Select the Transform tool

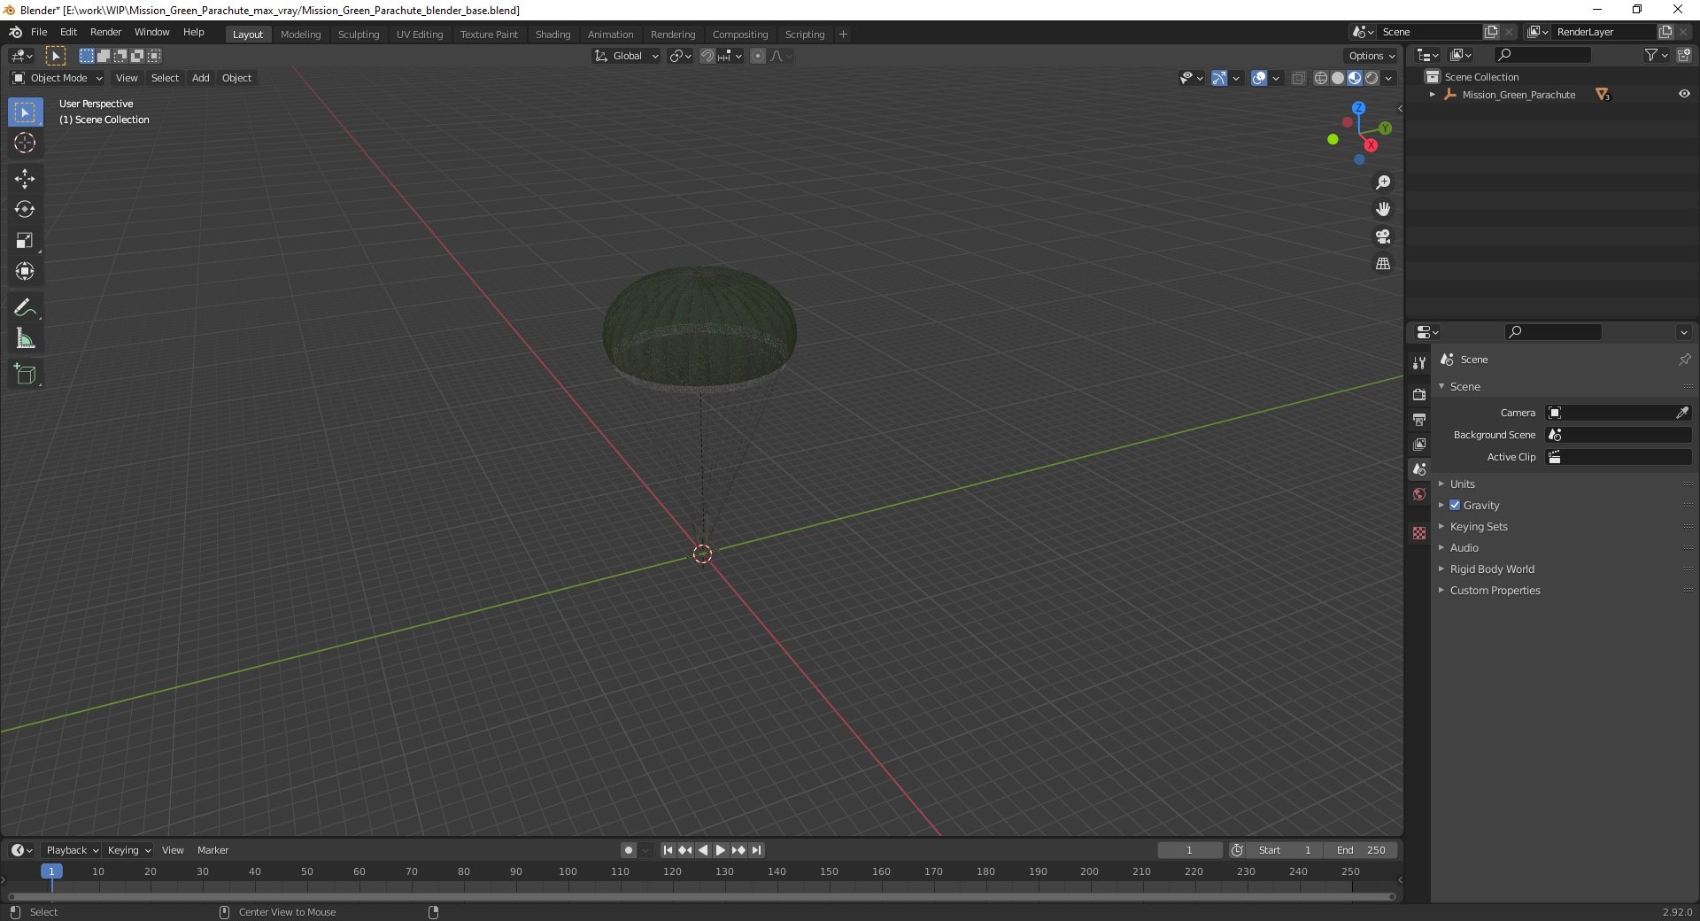(x=25, y=272)
